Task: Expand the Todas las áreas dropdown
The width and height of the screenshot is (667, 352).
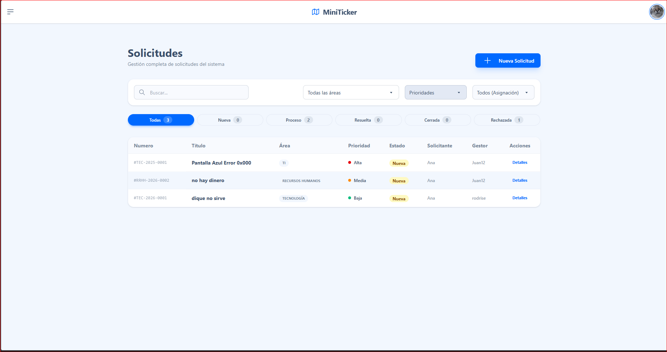Action: [x=351, y=93]
